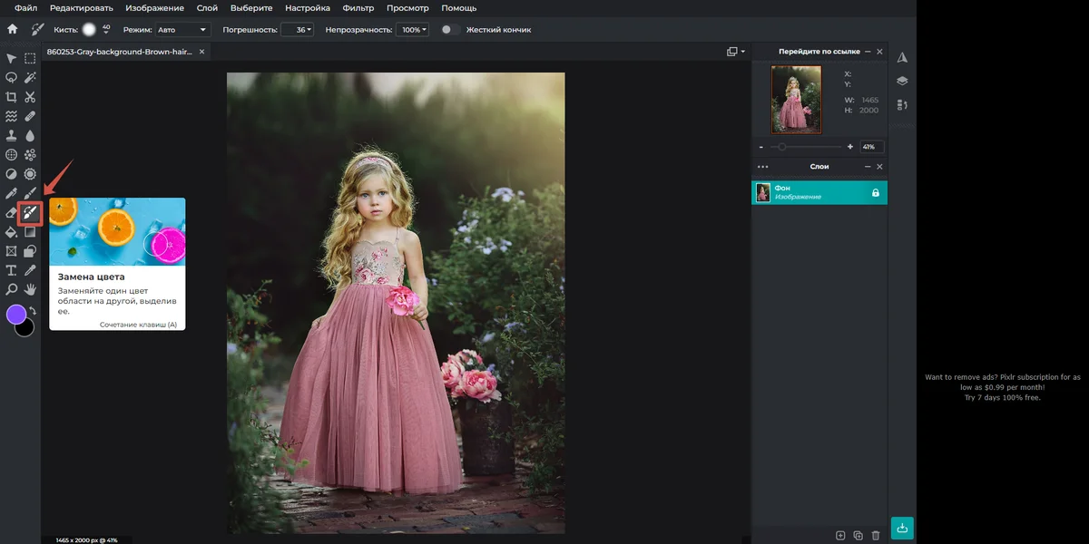This screenshot has height=544, width=1089.
Task: Open the Режим dropdown set to Авто
Action: click(182, 30)
